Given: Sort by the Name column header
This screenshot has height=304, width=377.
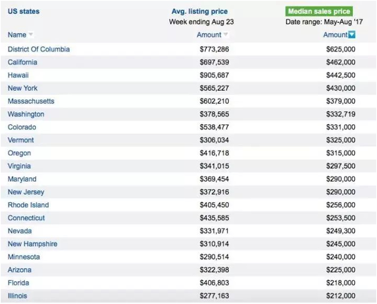Looking at the screenshot, I should [17, 35].
